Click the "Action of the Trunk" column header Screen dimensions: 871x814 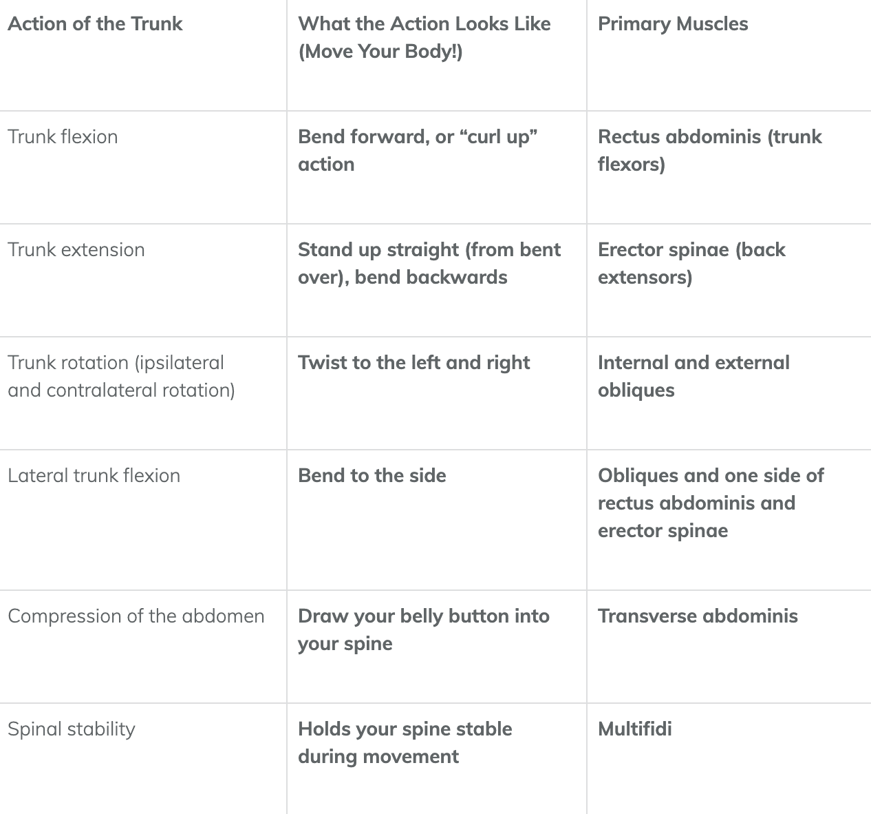point(95,24)
